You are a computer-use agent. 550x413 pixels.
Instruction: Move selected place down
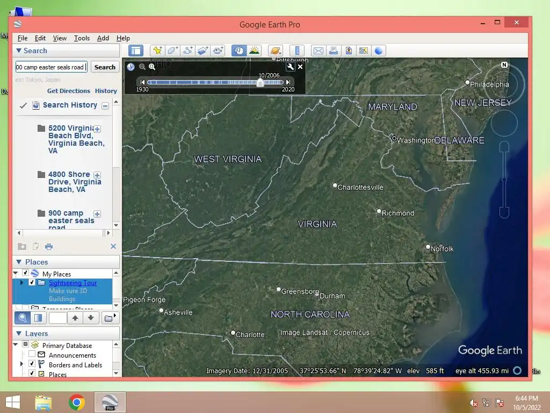(x=90, y=318)
